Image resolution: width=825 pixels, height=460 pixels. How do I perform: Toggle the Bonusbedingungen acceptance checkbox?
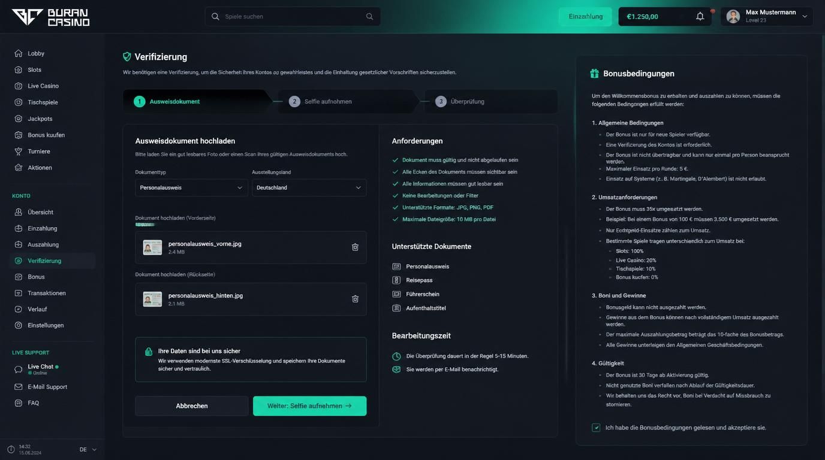pyautogui.click(x=596, y=428)
